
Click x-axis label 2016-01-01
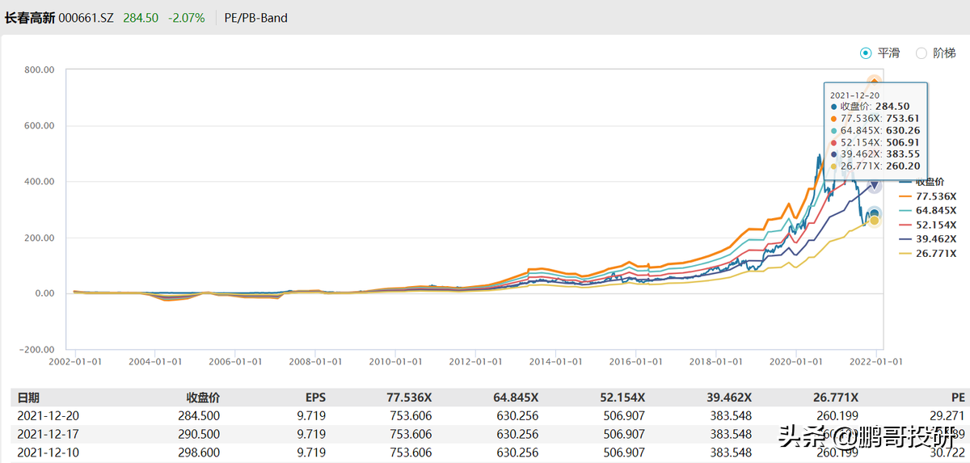pyautogui.click(x=635, y=363)
